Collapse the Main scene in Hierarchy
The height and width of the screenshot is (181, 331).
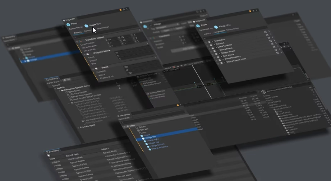124,127
